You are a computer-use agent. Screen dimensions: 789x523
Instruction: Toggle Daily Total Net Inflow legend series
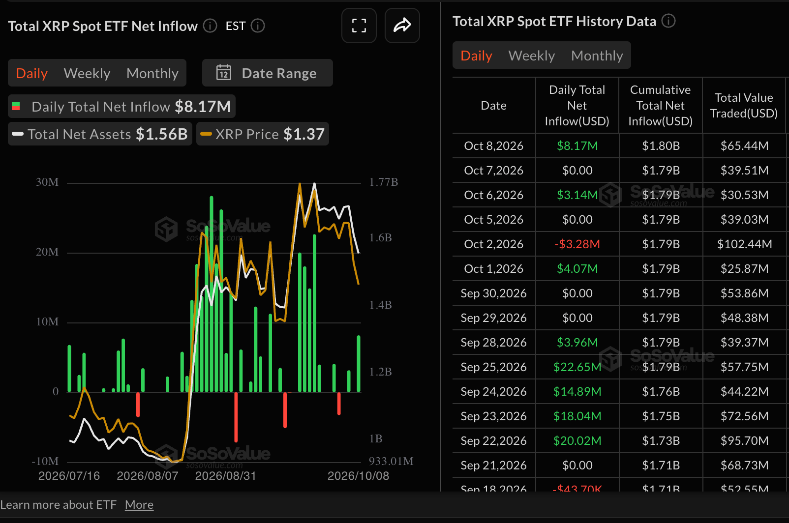[x=122, y=107]
